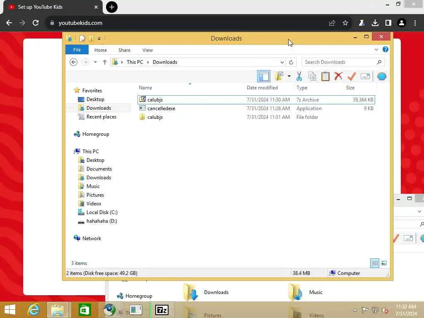Open Chrome three-dot menu
Screen dimensions: 424x318
pos(415,23)
